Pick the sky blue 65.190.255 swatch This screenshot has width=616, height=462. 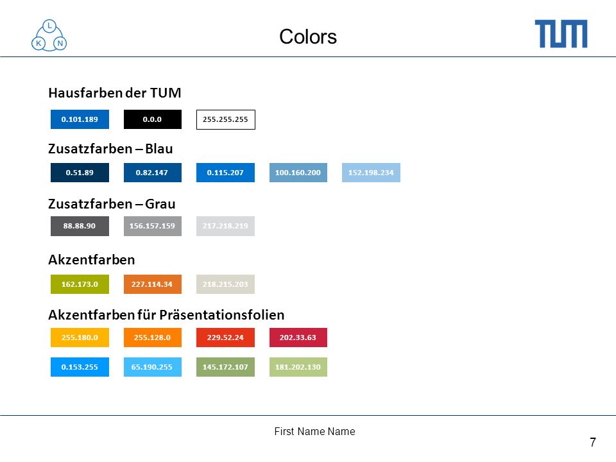[153, 367]
